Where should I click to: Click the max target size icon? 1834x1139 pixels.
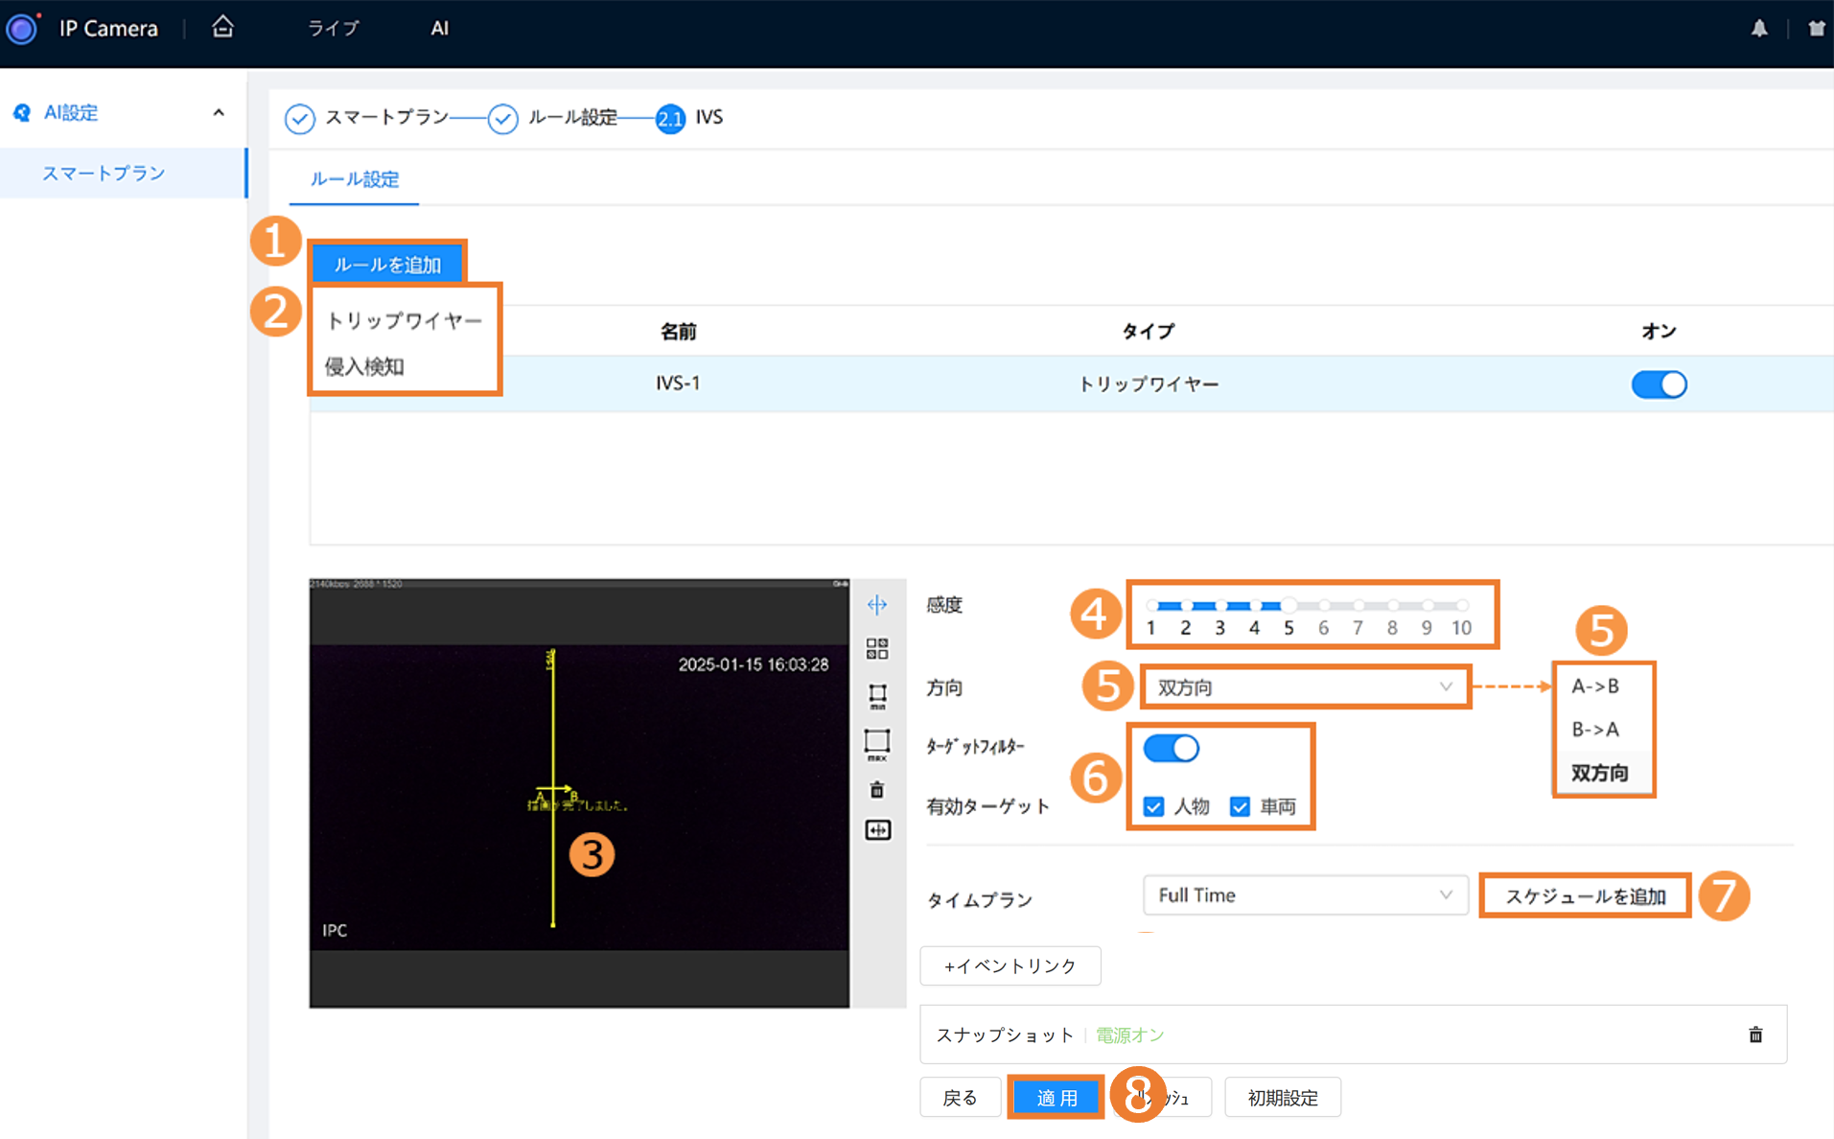pyautogui.click(x=876, y=743)
